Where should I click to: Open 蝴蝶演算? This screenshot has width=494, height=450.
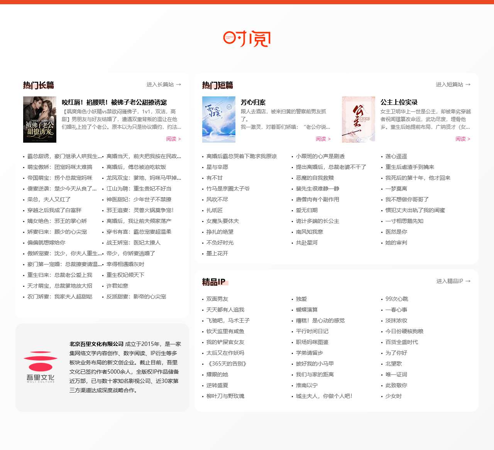pyautogui.click(x=307, y=310)
